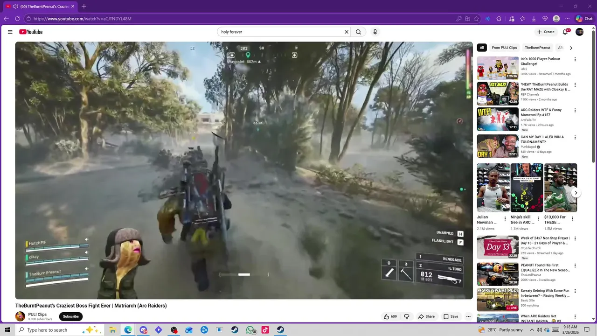The height and width of the screenshot is (336, 597).
Task: Reload the current page
Action: point(17,19)
